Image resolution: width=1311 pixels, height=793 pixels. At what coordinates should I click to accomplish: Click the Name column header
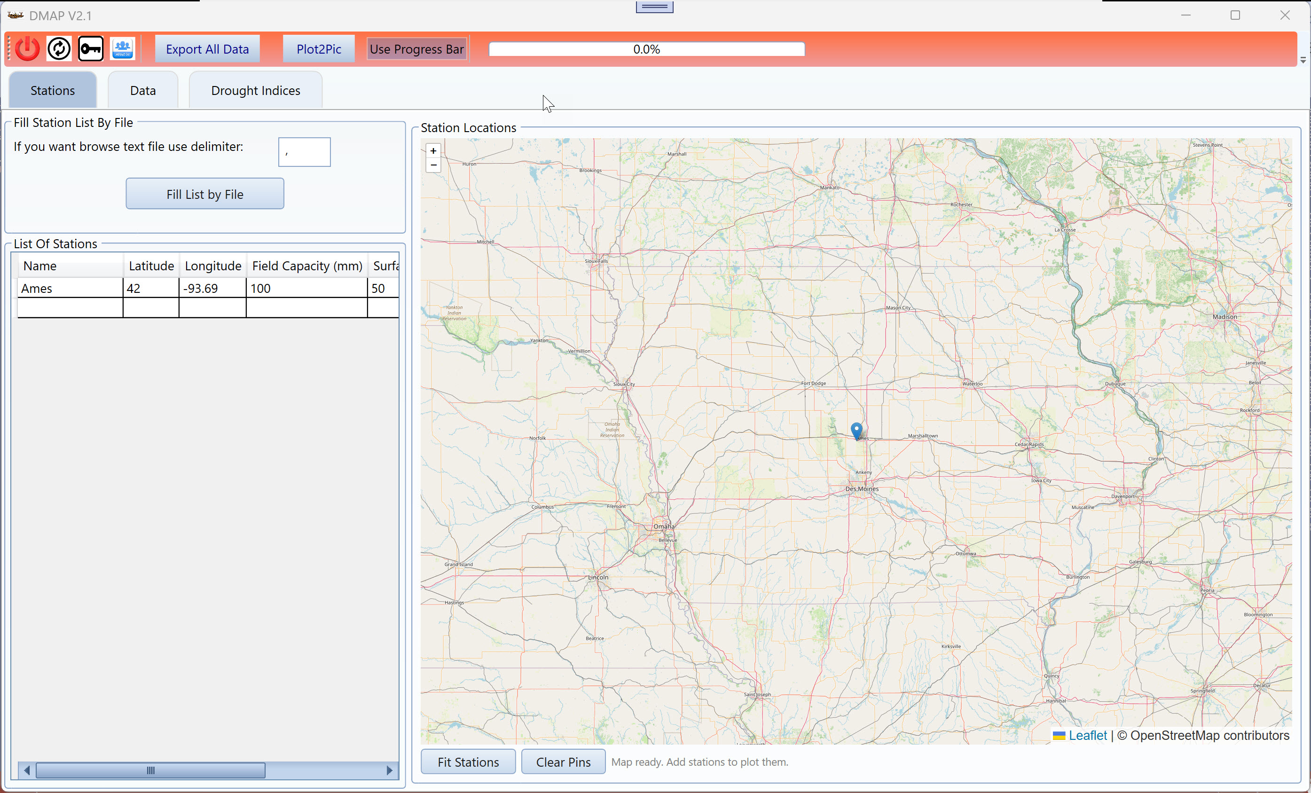(x=70, y=266)
